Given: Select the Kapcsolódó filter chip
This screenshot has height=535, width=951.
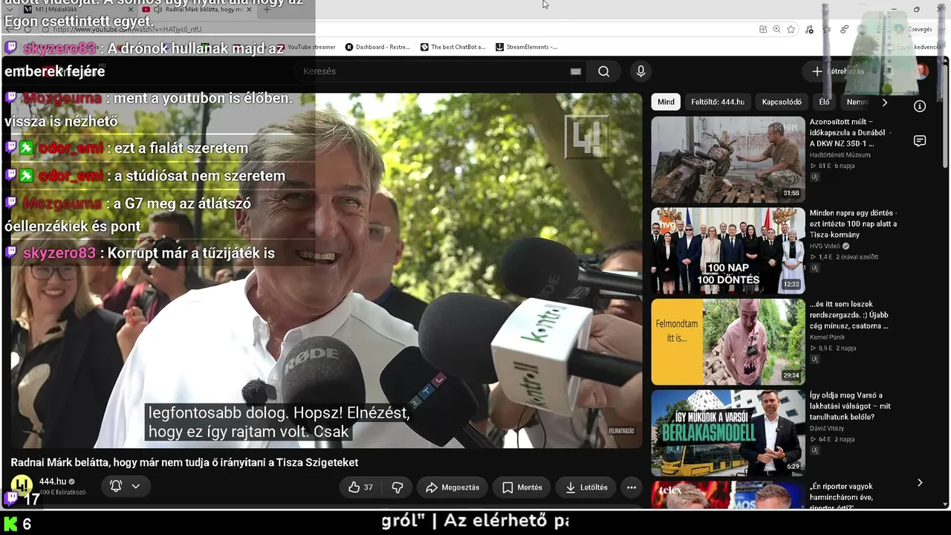Looking at the screenshot, I should point(782,102).
